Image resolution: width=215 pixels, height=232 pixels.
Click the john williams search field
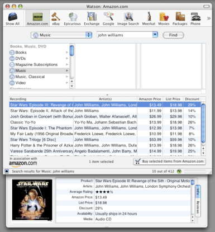125,35
